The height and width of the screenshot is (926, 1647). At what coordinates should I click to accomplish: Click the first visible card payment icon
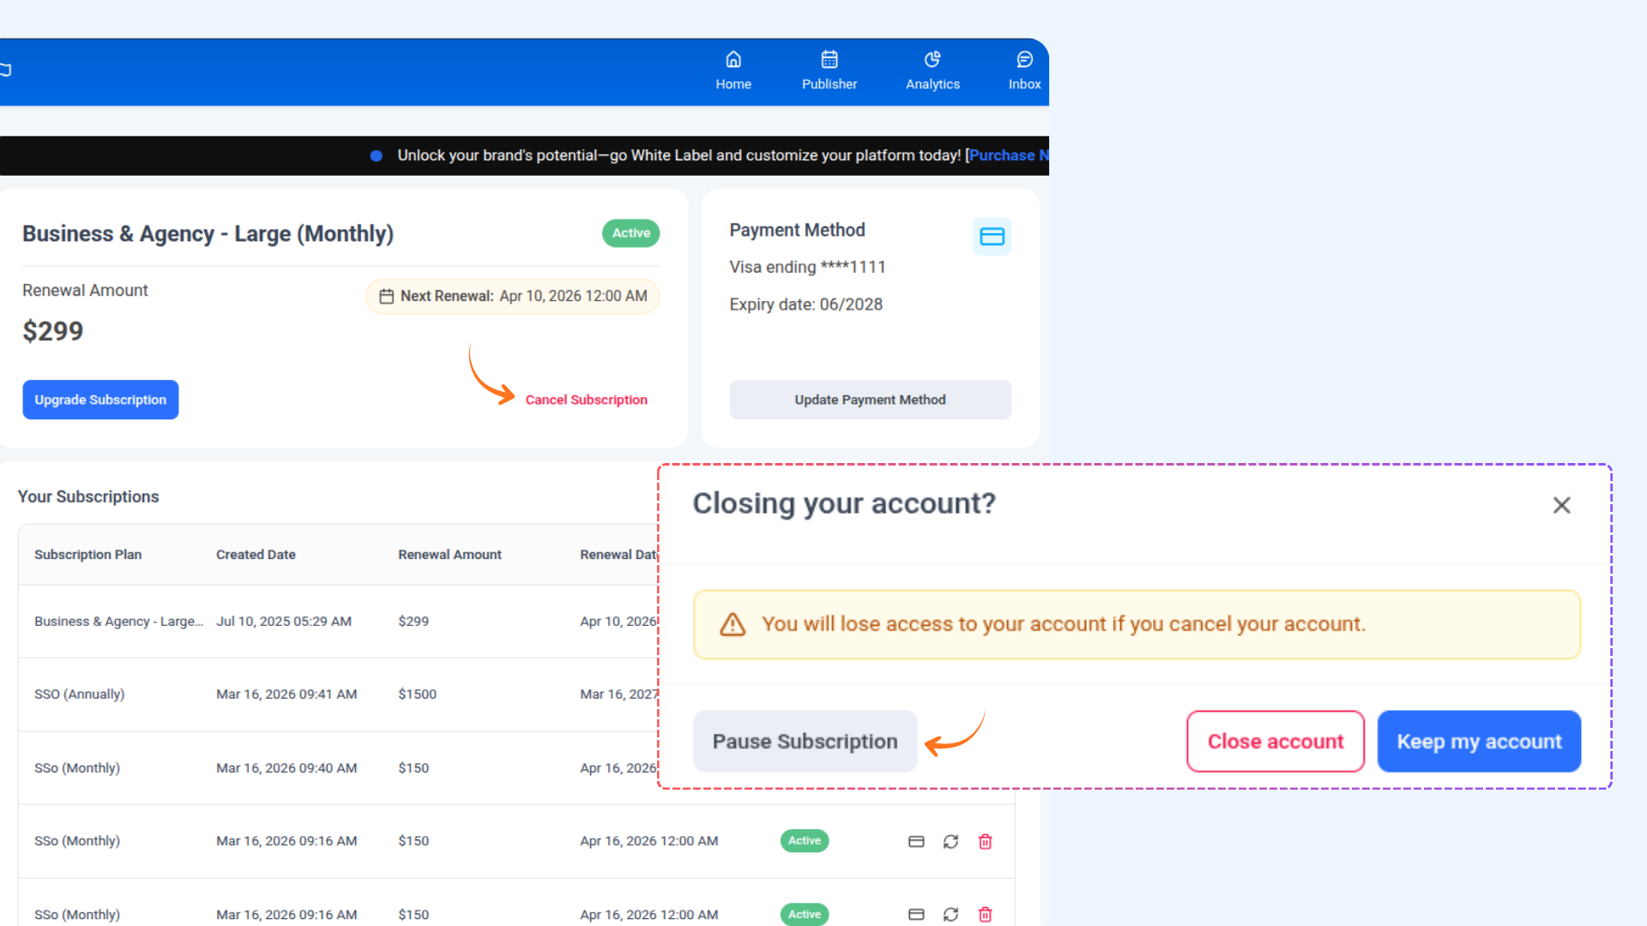[916, 841]
